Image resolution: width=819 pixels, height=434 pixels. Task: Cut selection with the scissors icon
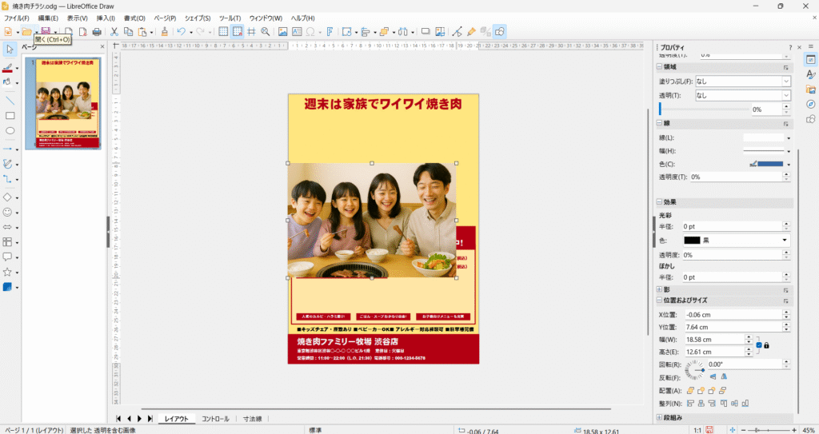[114, 32]
